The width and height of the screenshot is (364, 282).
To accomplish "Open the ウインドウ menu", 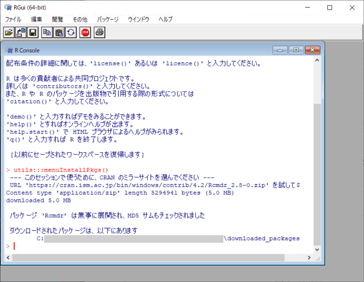I will 138,19.
